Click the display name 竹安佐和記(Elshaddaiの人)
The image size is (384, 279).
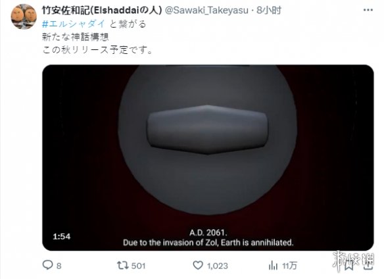tap(102, 10)
